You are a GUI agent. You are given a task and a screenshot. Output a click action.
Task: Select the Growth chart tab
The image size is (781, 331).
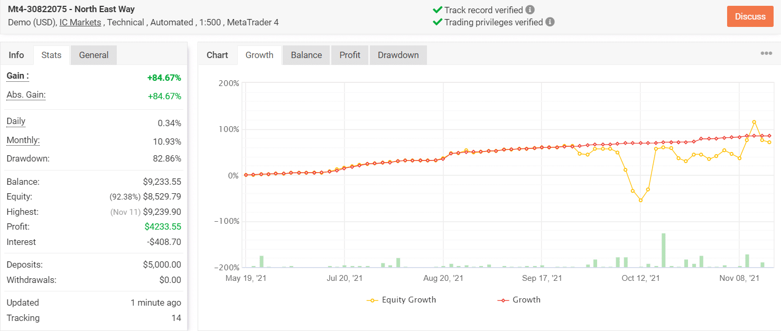click(x=259, y=55)
